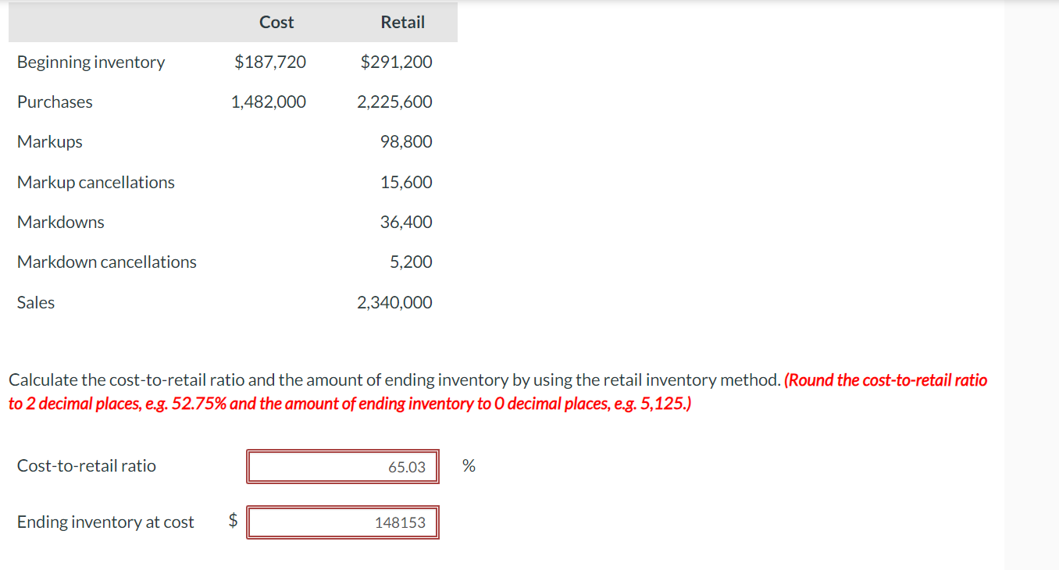1059x570 pixels.
Task: Click the Sales row label
Action: coord(36,302)
